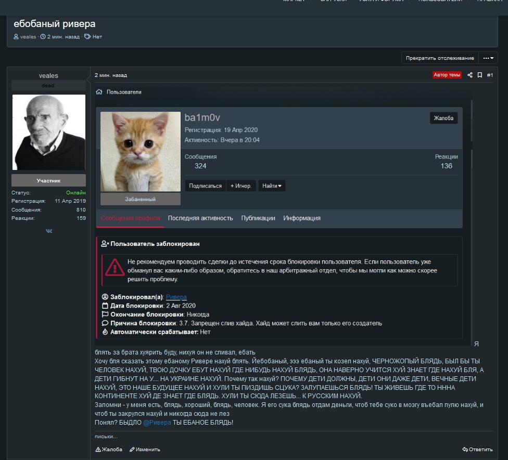The height and width of the screenshot is (460, 508).
Task: Click the @Ривера mention in the post
Action: [x=157, y=423]
